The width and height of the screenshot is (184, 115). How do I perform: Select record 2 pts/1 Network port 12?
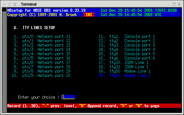pyautogui.click(x=42, y=41)
